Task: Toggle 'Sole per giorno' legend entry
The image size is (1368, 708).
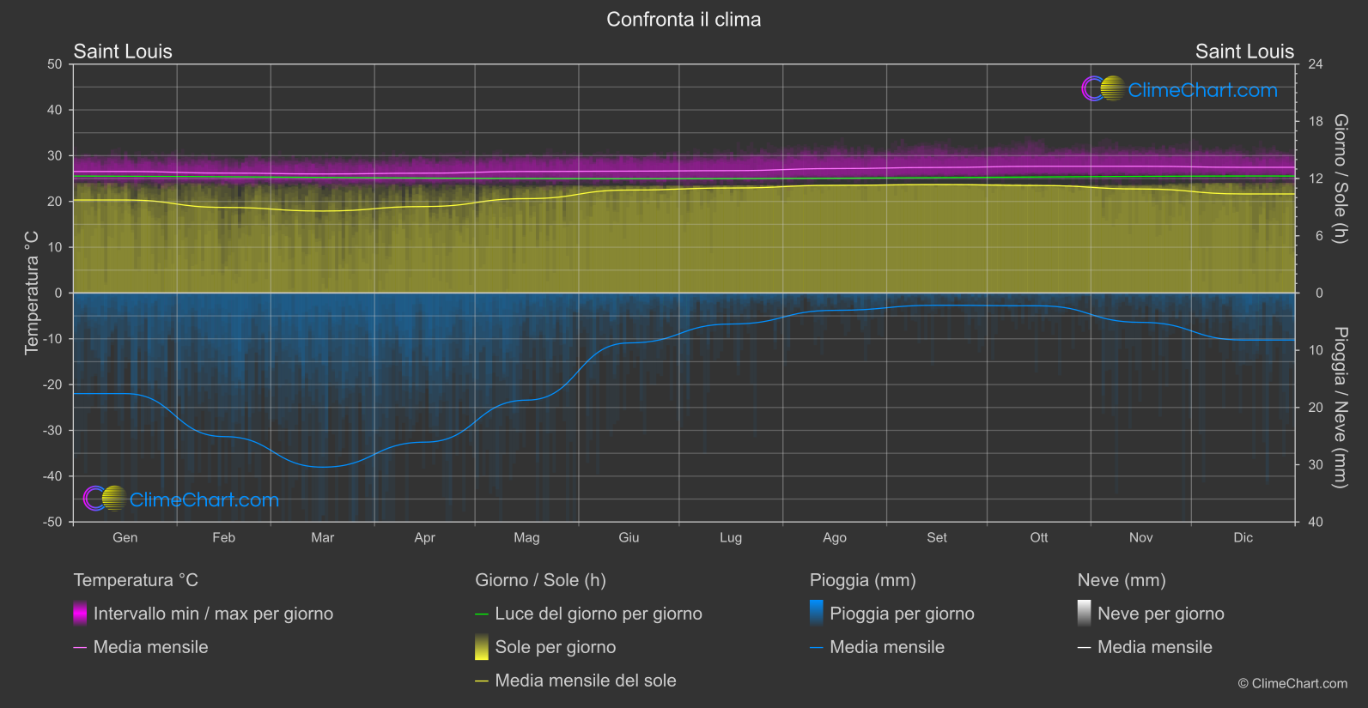Action: pyautogui.click(x=556, y=647)
